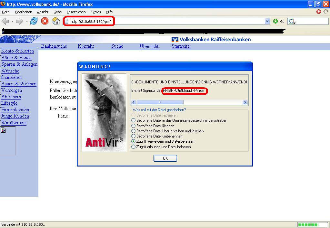Open the Bankensuche link
330x228 pixels.
(54, 46)
